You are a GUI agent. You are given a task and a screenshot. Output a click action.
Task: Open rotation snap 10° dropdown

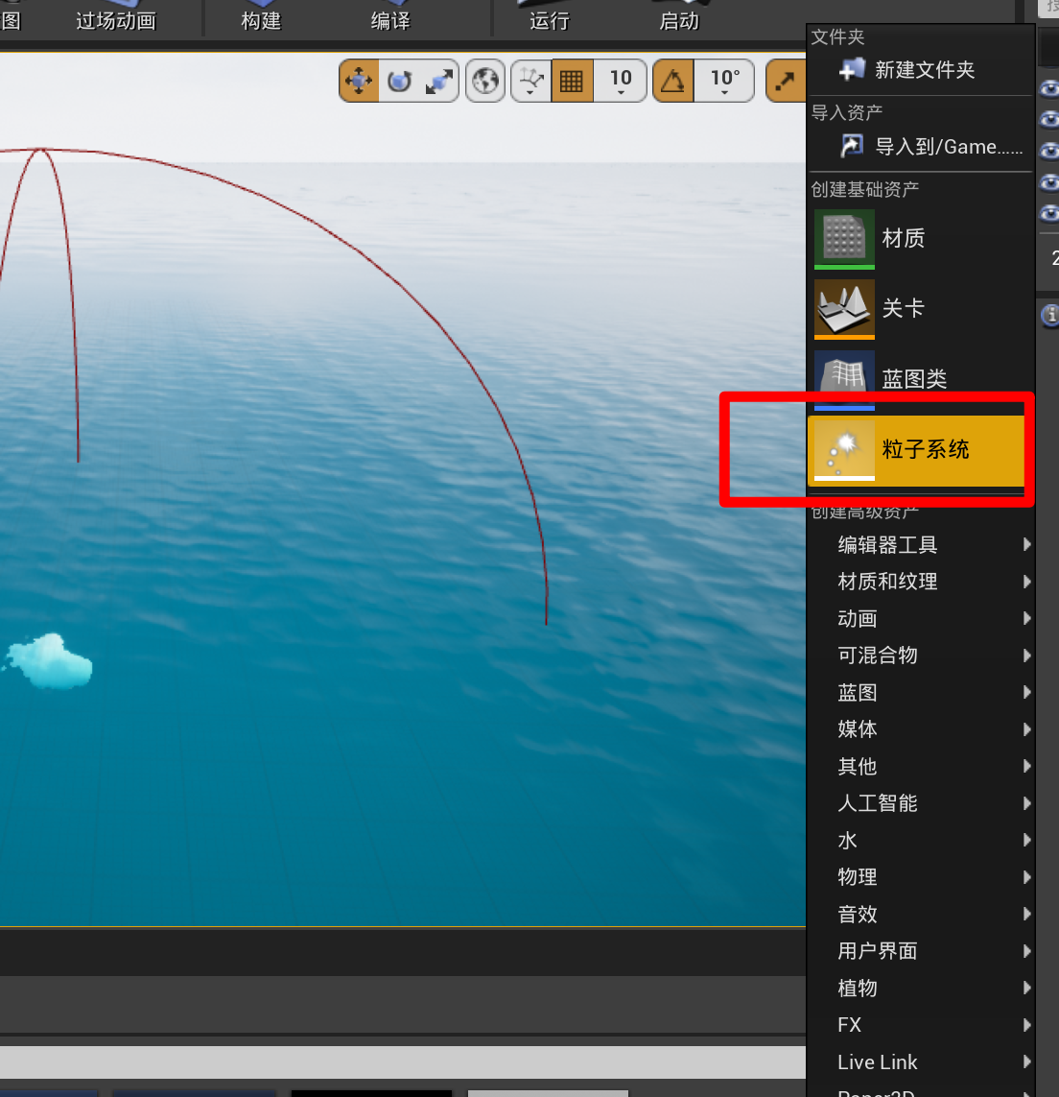(x=724, y=82)
